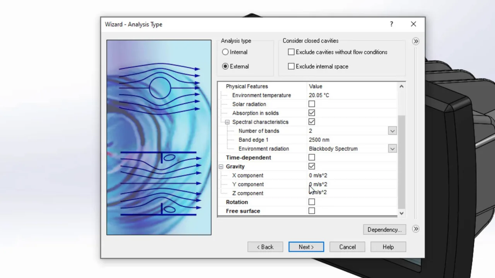Enable the Solar radiation checkbox
The height and width of the screenshot is (278, 495).
tap(312, 104)
